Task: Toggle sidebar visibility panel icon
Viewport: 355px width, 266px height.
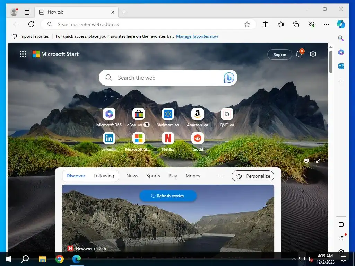Action: pos(341,224)
